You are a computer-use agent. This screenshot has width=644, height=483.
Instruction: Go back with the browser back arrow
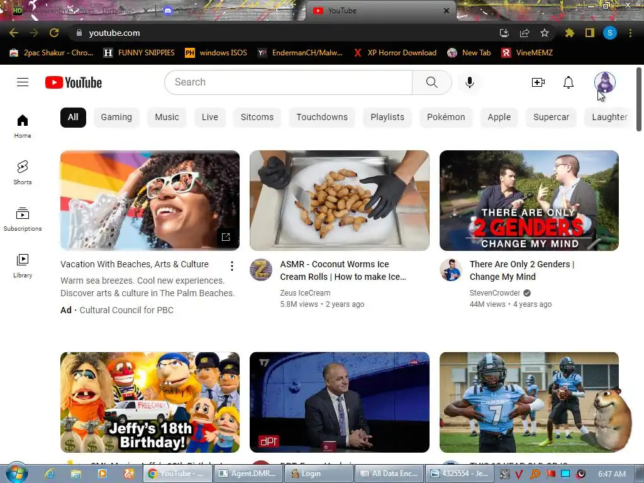14,33
